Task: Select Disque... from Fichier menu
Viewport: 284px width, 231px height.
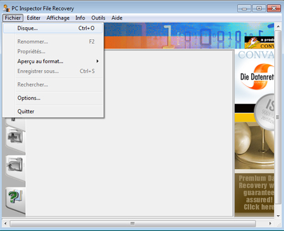Action: [x=53, y=28]
